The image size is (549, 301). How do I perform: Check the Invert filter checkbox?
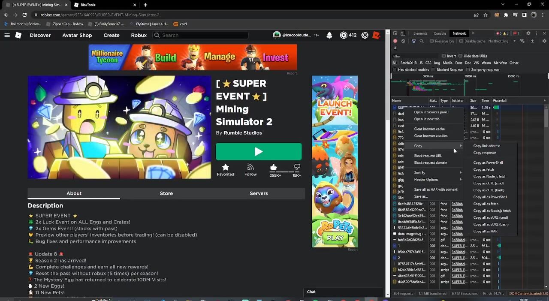tap(443, 56)
